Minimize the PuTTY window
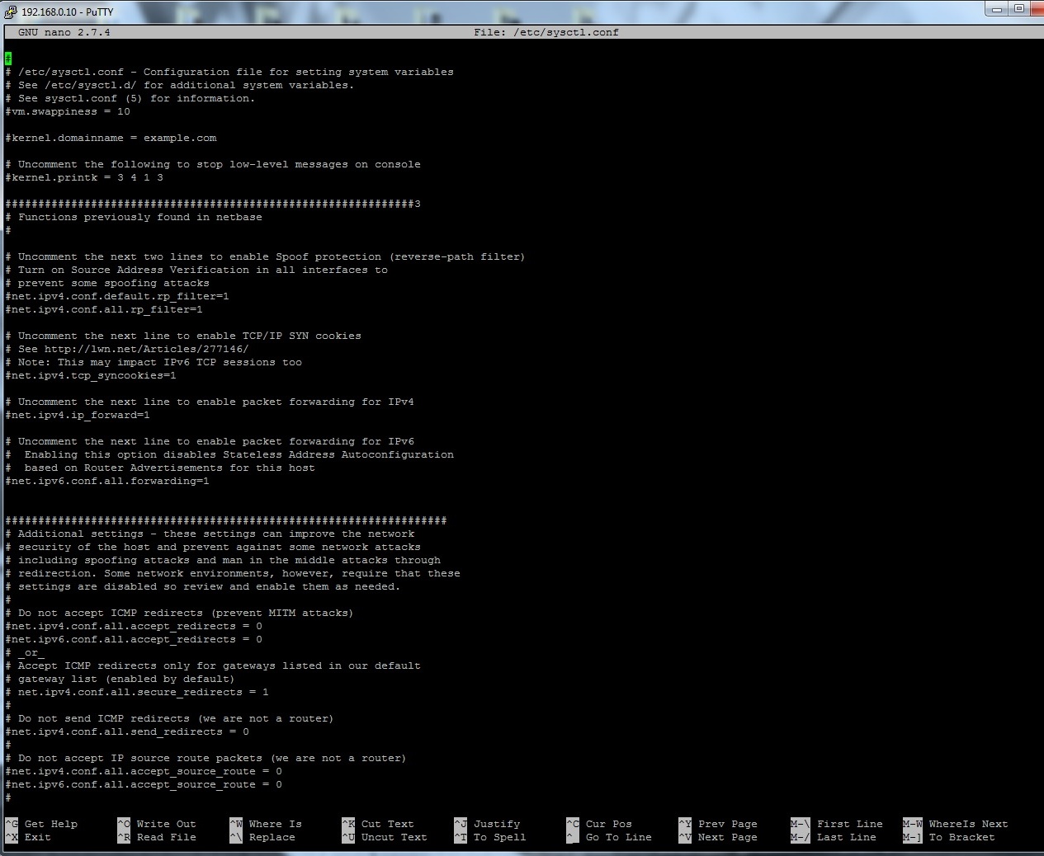The height and width of the screenshot is (856, 1044). (997, 8)
